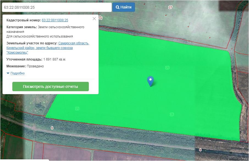This screenshot has height=161, width=249.
Task: Click the magnifier icon on the Найти button
Action: [117, 7]
